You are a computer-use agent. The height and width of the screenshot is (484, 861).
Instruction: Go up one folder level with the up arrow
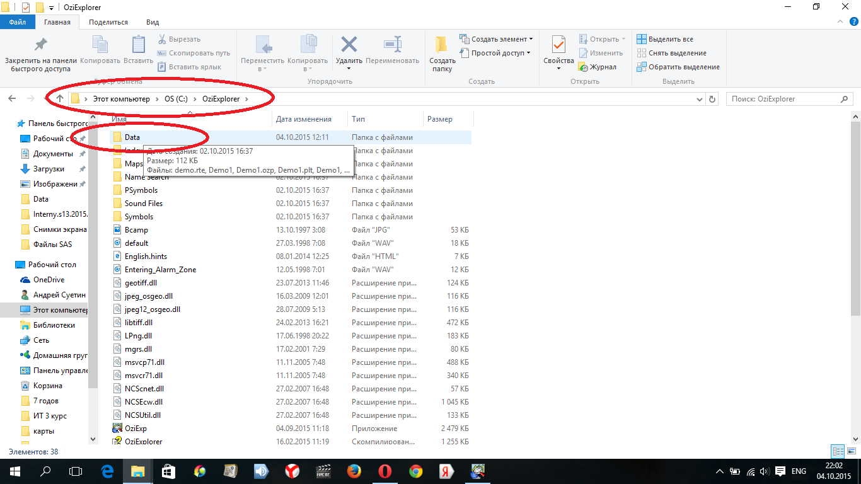point(60,99)
